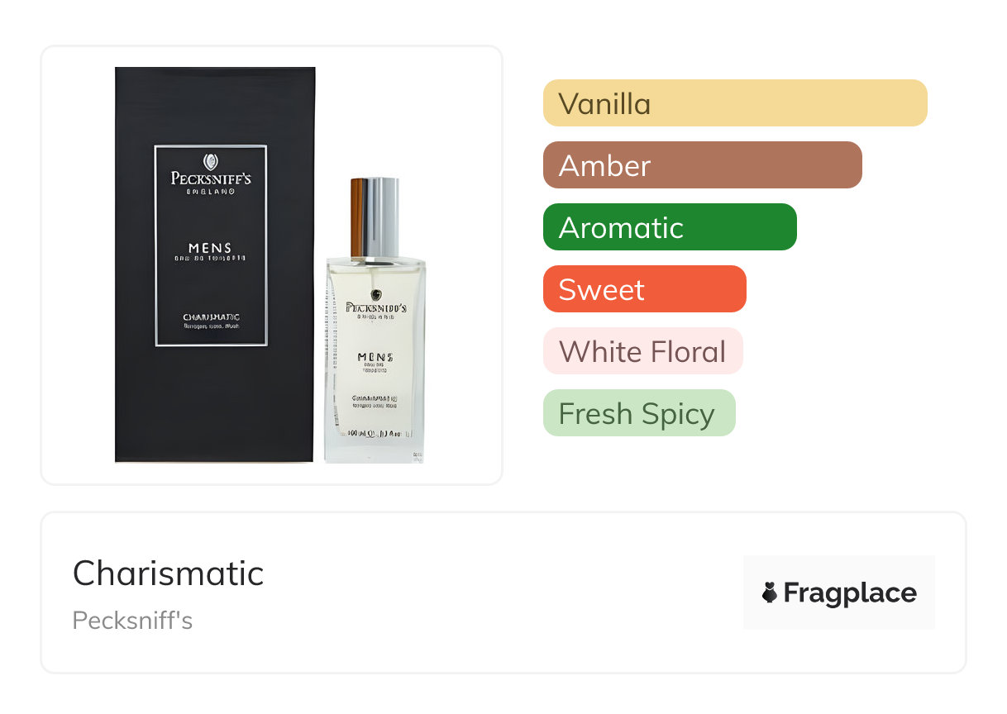The image size is (1007, 714).
Task: Click the MENS label on the box
Action: (x=210, y=248)
